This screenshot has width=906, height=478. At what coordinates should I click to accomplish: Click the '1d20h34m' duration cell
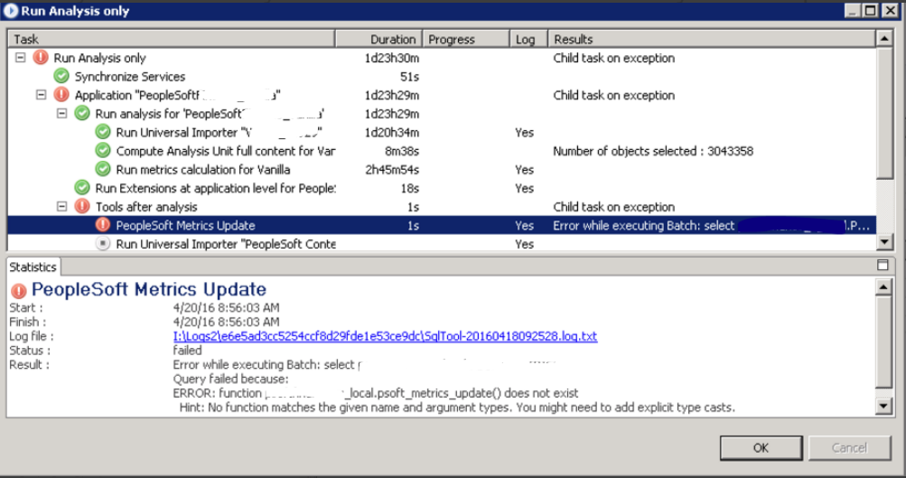392,132
